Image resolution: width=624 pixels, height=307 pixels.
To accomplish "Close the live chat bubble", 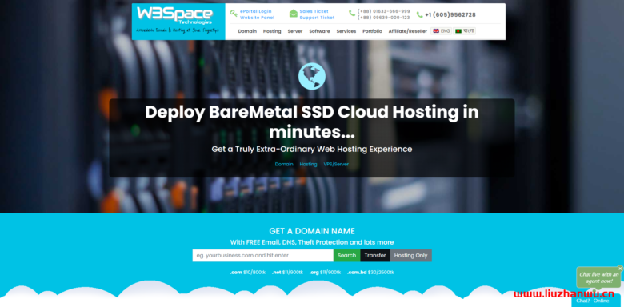I will (620, 269).
